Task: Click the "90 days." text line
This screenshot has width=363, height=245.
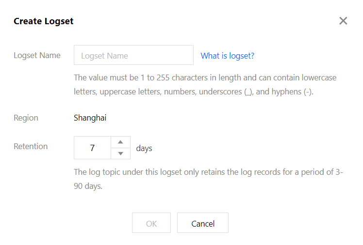Action: (x=88, y=186)
